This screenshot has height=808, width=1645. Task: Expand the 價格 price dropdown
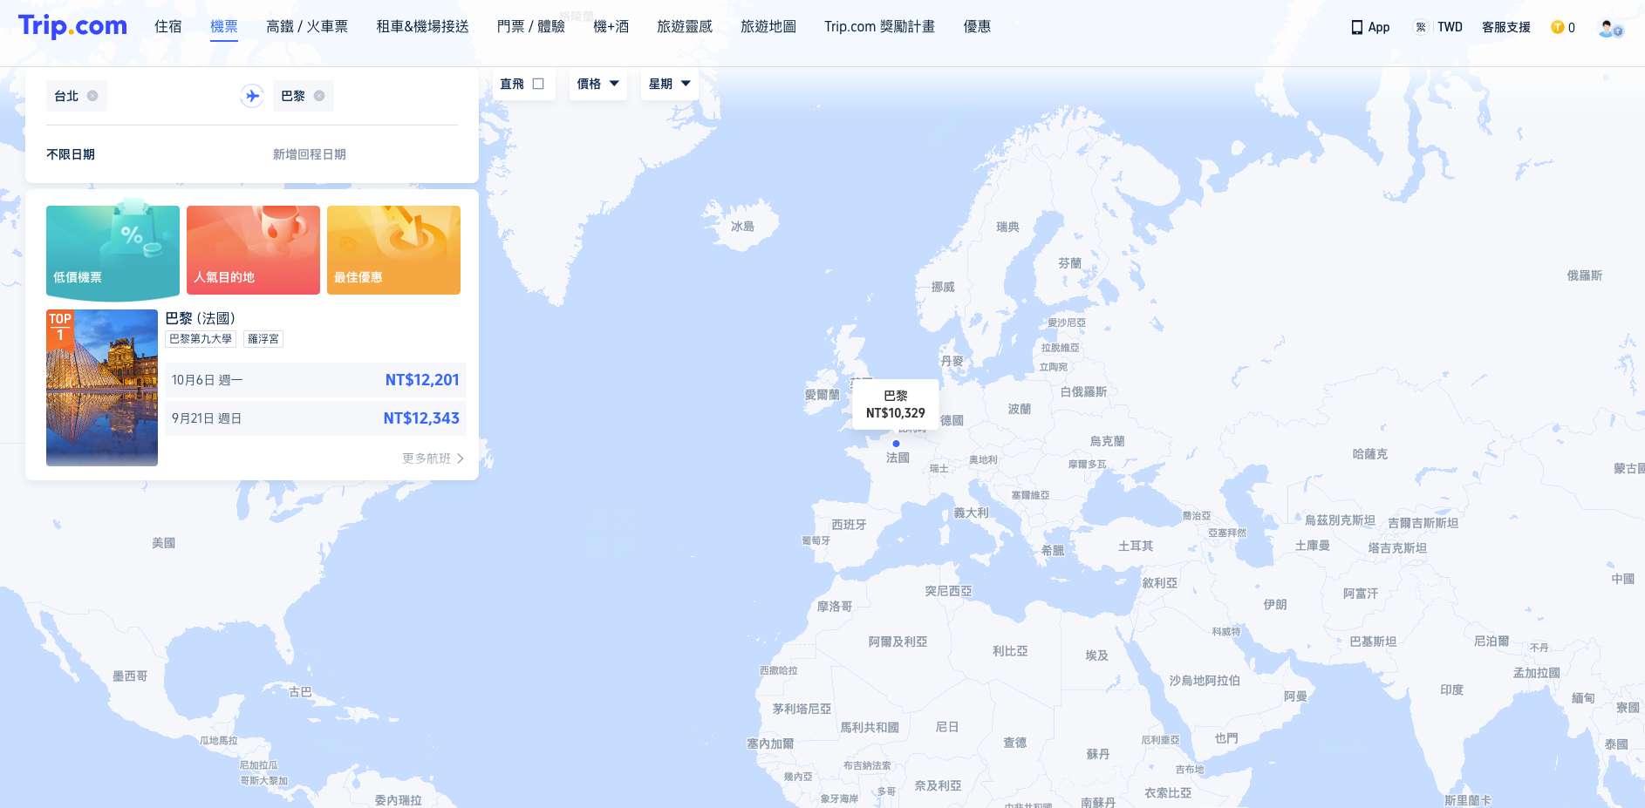[597, 84]
